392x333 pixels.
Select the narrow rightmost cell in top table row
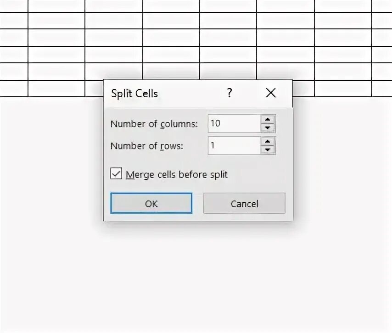tap(381, 6)
